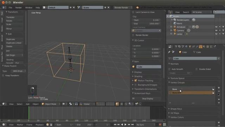
Task: Open the File menu
Action: (10, 7)
